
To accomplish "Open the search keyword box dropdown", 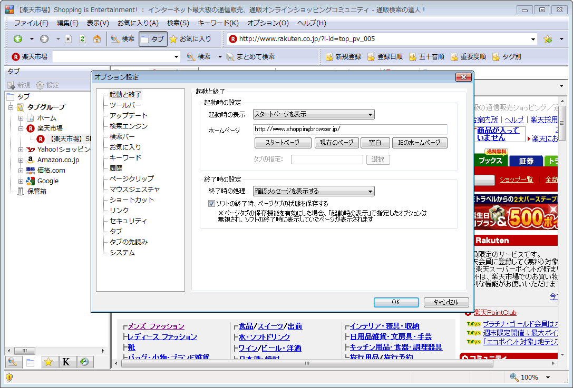I will (x=176, y=56).
